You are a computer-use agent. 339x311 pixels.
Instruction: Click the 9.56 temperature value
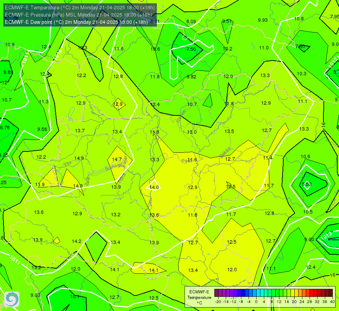[42, 129]
